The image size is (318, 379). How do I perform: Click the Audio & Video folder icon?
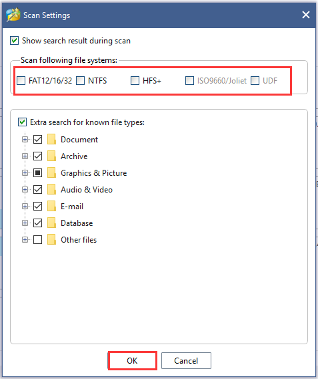[x=51, y=189]
